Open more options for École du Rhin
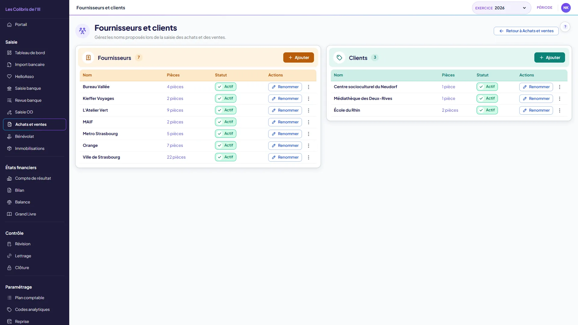Image resolution: width=578 pixels, height=325 pixels. pos(560,110)
